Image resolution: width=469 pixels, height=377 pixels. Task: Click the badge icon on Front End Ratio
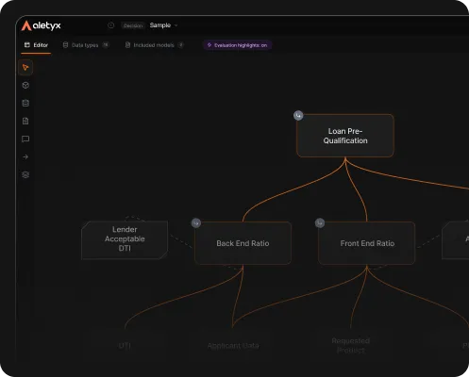(x=320, y=223)
